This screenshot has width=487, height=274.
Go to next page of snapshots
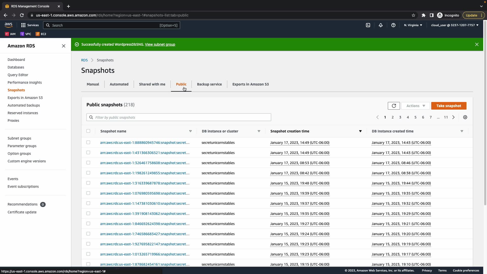tap(454, 117)
